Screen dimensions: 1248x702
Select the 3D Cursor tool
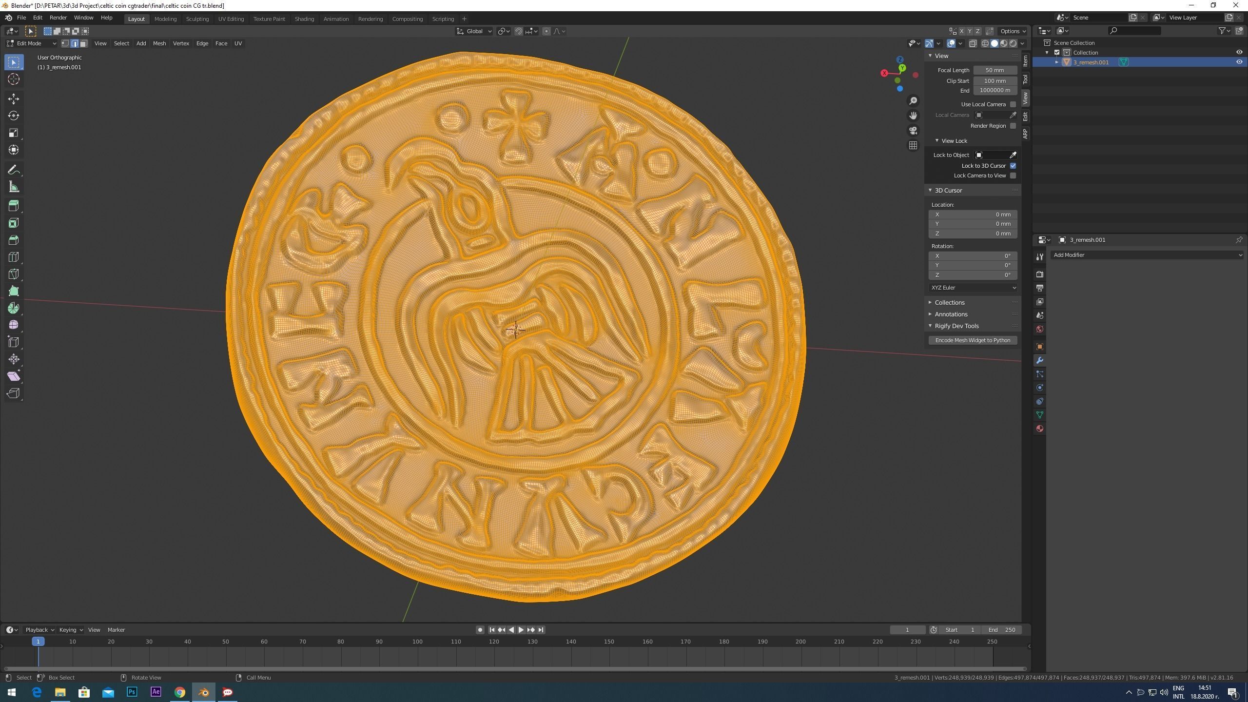[x=14, y=79]
